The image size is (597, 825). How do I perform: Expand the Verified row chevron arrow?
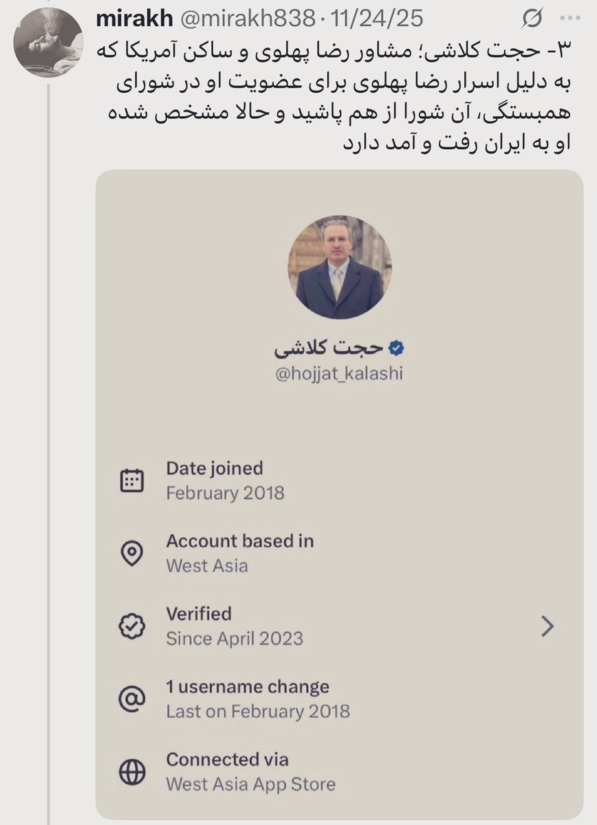(x=547, y=626)
